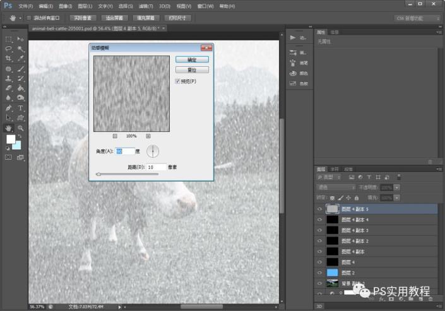Hide layer 图层 4
Viewport: 445px width, 311px height.
tap(319, 262)
